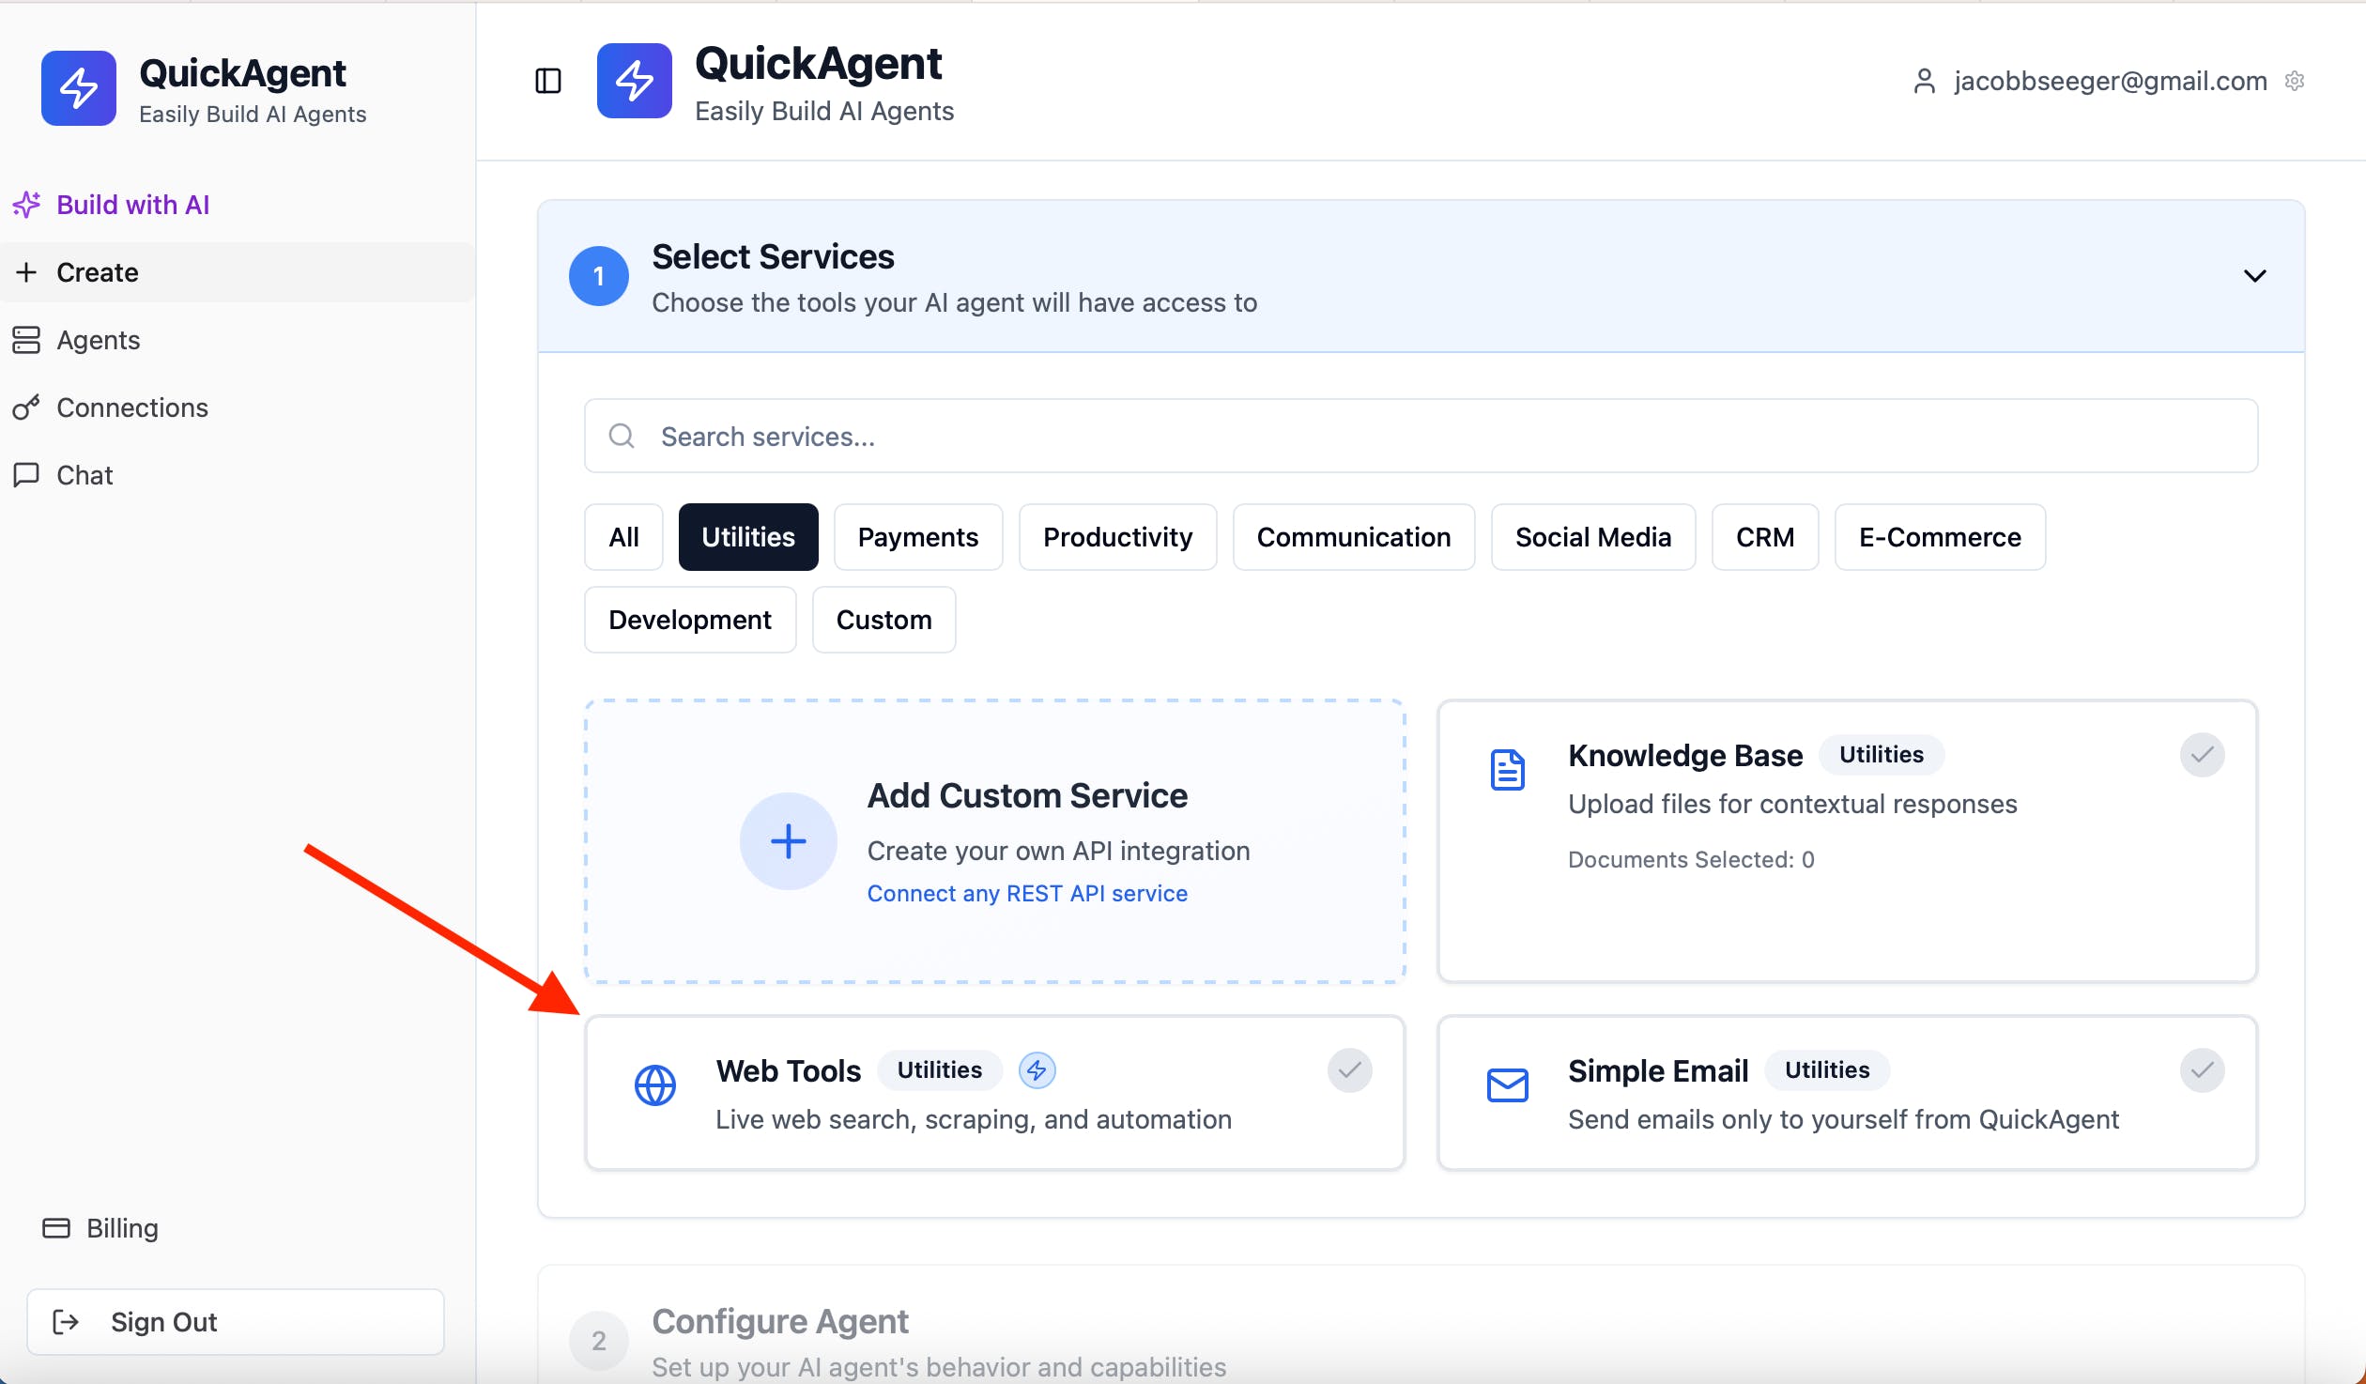
Task: Click 'Send emails only to yourself from QuickAgent'
Action: coord(1844,1119)
